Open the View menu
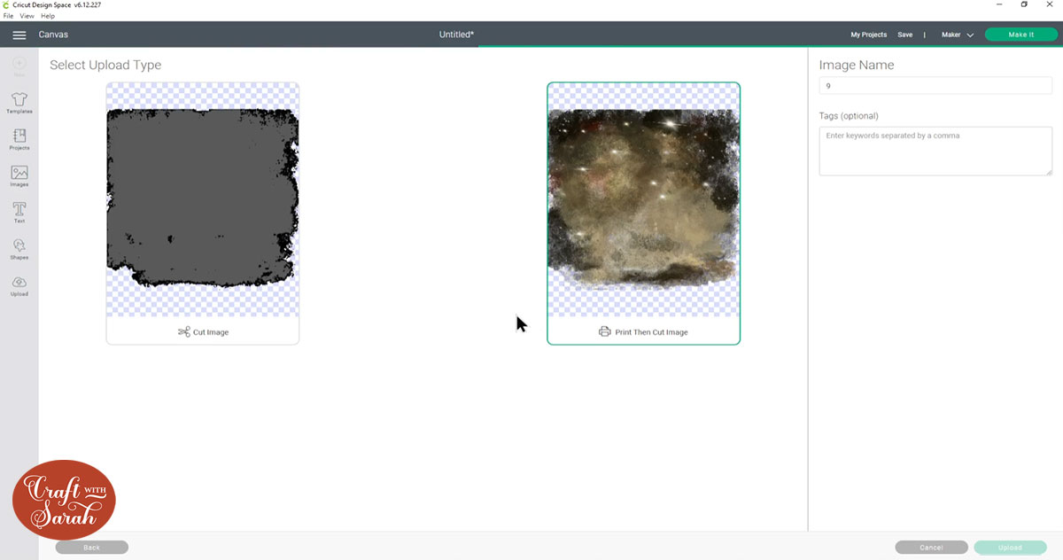The height and width of the screenshot is (560, 1063). [x=27, y=16]
